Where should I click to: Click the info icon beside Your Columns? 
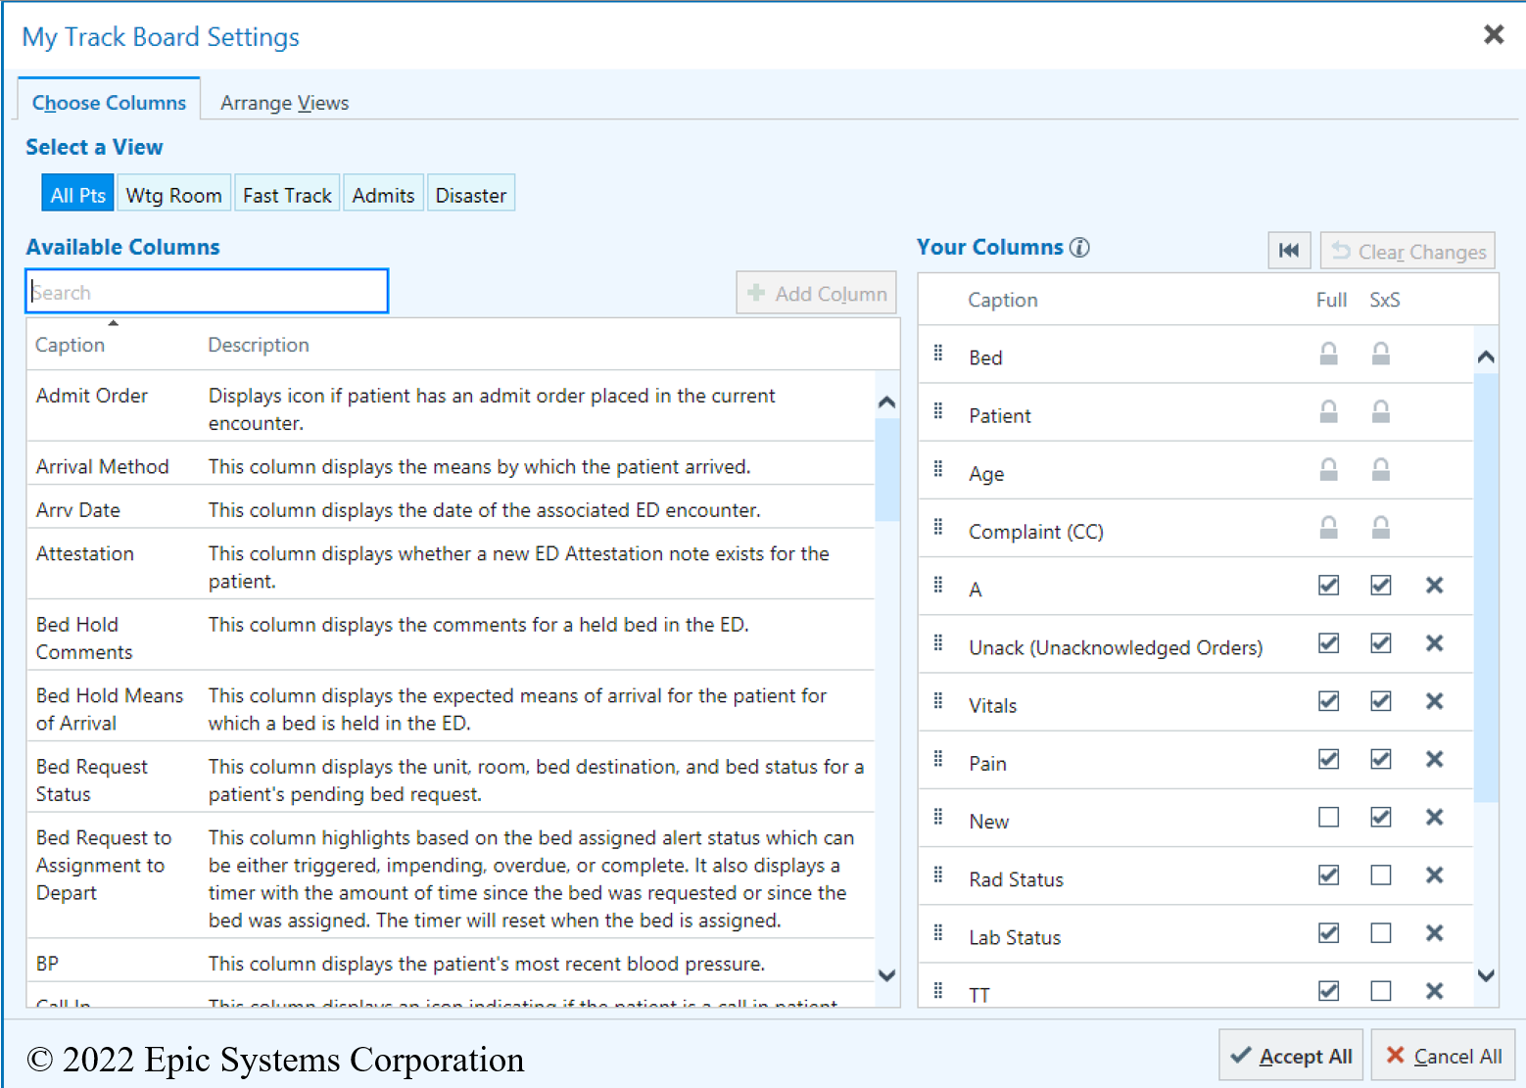[x=1079, y=248]
